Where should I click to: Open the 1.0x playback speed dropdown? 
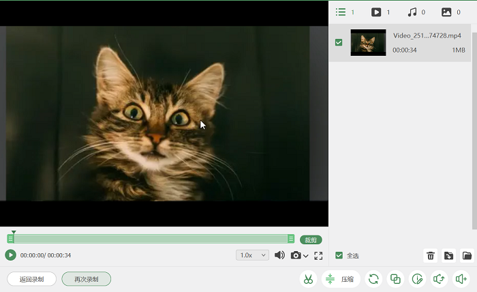[252, 255]
